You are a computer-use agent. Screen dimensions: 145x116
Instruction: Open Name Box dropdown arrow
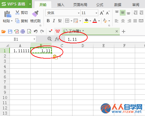[34, 39]
